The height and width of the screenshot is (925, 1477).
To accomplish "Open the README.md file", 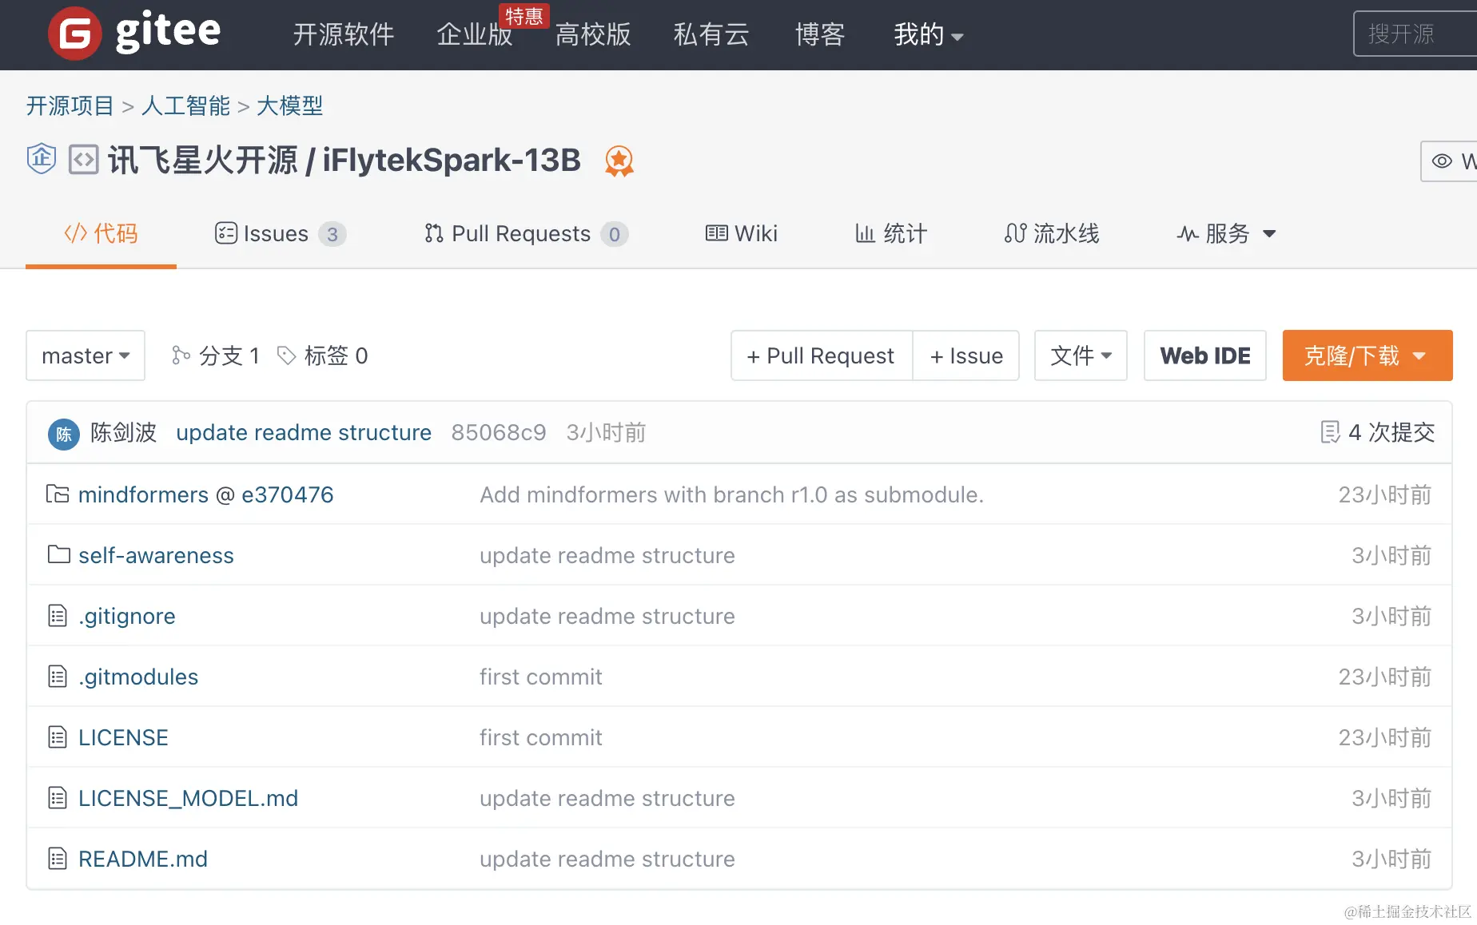I will (x=143, y=859).
